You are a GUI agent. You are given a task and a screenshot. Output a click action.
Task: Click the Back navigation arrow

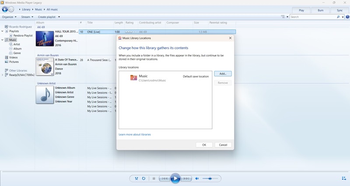(x=5, y=9)
